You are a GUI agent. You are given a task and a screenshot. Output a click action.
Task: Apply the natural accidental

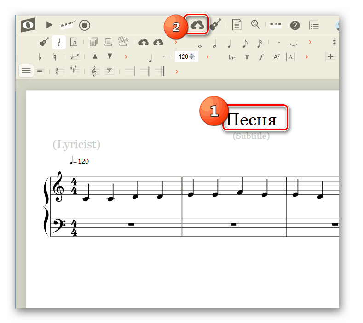(x=55, y=57)
